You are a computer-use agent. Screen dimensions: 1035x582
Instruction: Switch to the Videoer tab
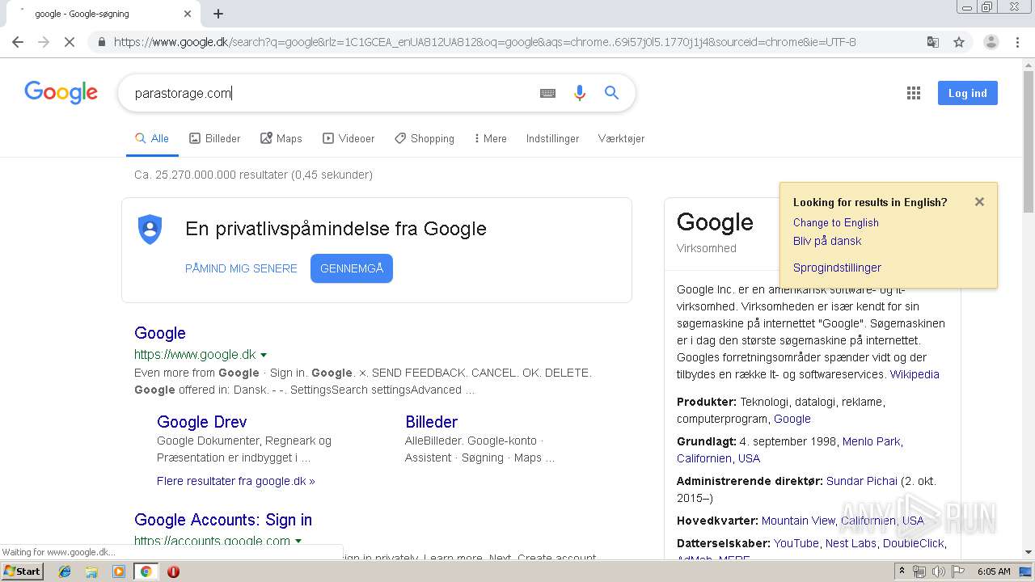click(349, 138)
